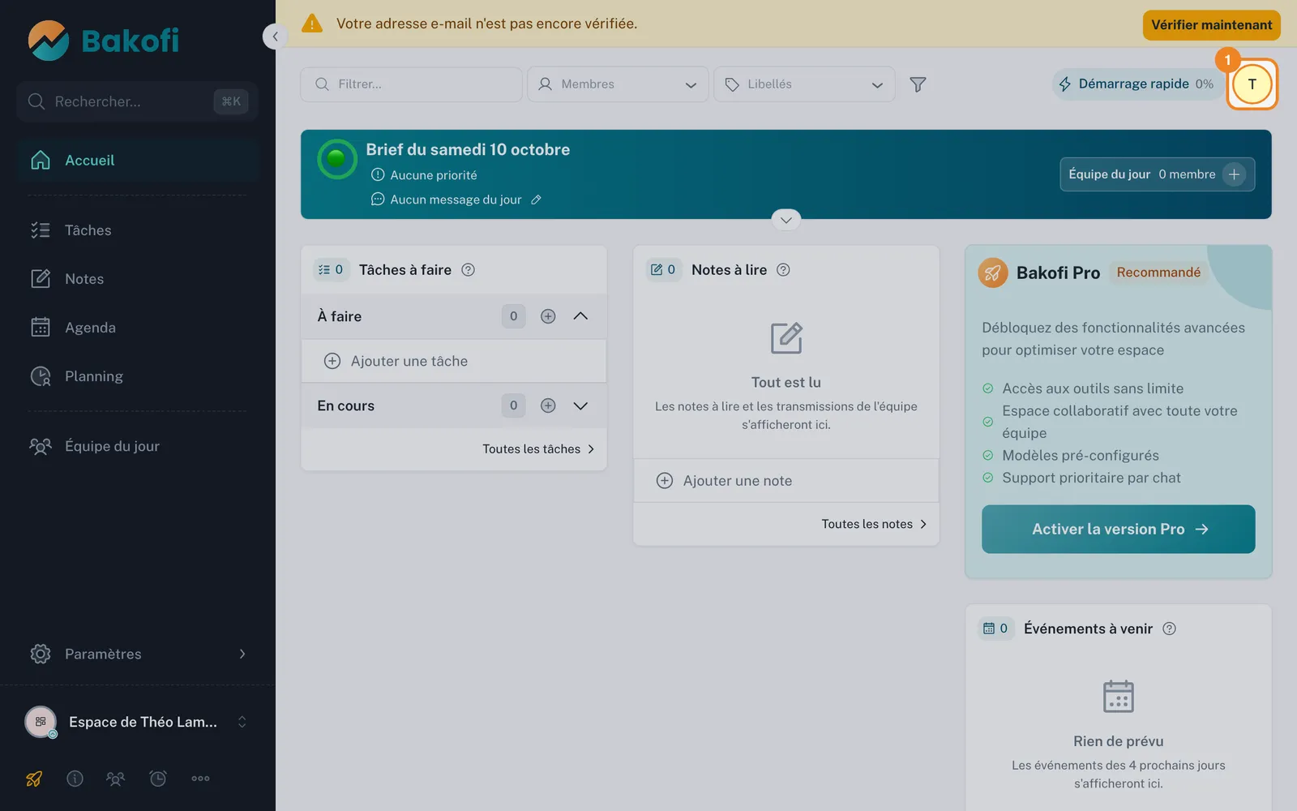Go to the Accueil home page

coord(138,161)
